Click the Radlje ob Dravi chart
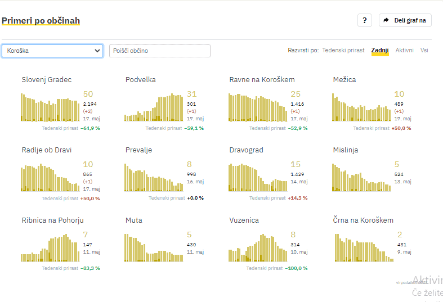 51,178
